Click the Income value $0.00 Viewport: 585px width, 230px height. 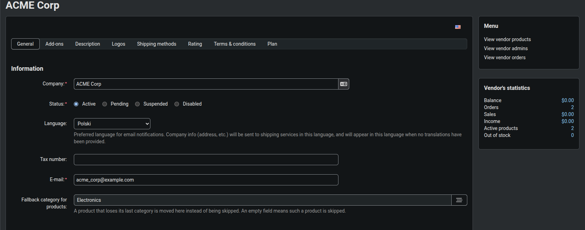(x=568, y=121)
